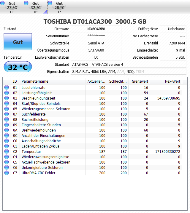Screen dimensions: 190x213
Task: Click status orb for Aktuell schwebende Sektoren
Action: (x=7, y=162)
